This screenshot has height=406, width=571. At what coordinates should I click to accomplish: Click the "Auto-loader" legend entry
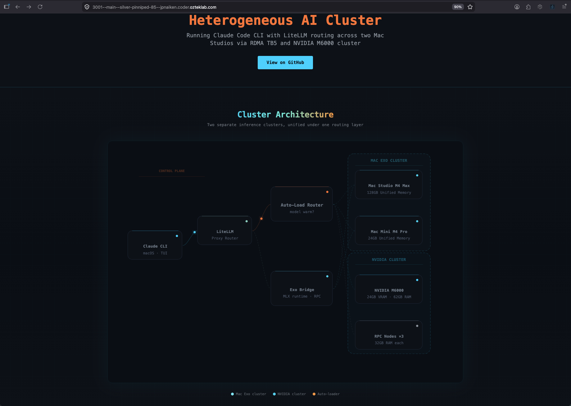pyautogui.click(x=326, y=394)
